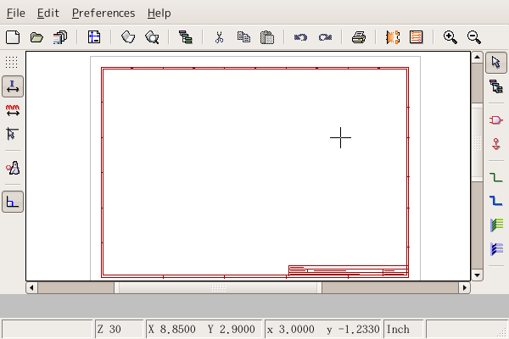509x339 pixels.
Task: Toggle inch units button
Action: coord(13,86)
